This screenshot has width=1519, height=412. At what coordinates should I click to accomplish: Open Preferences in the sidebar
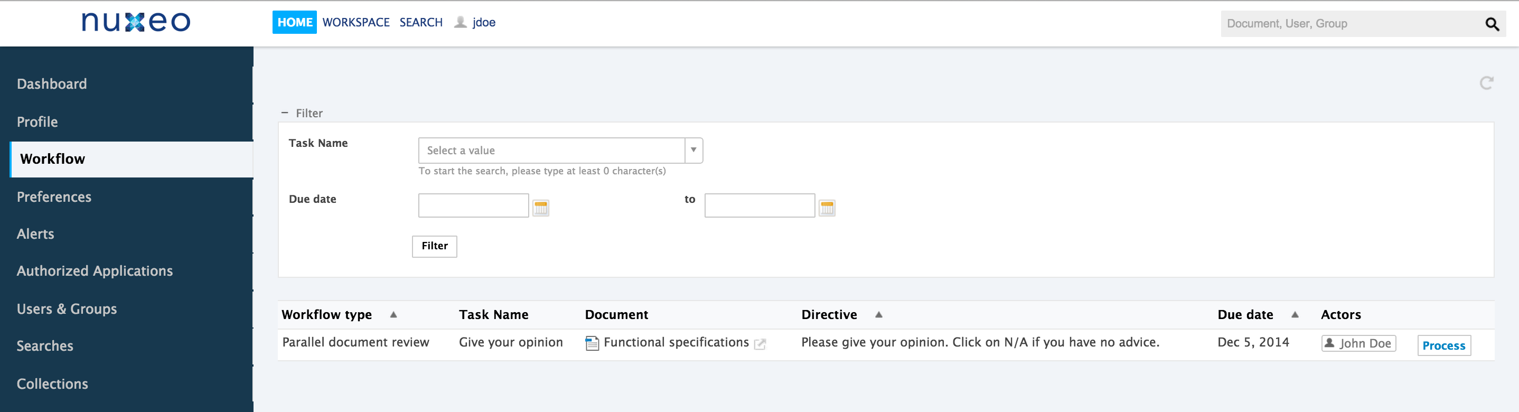tap(54, 197)
